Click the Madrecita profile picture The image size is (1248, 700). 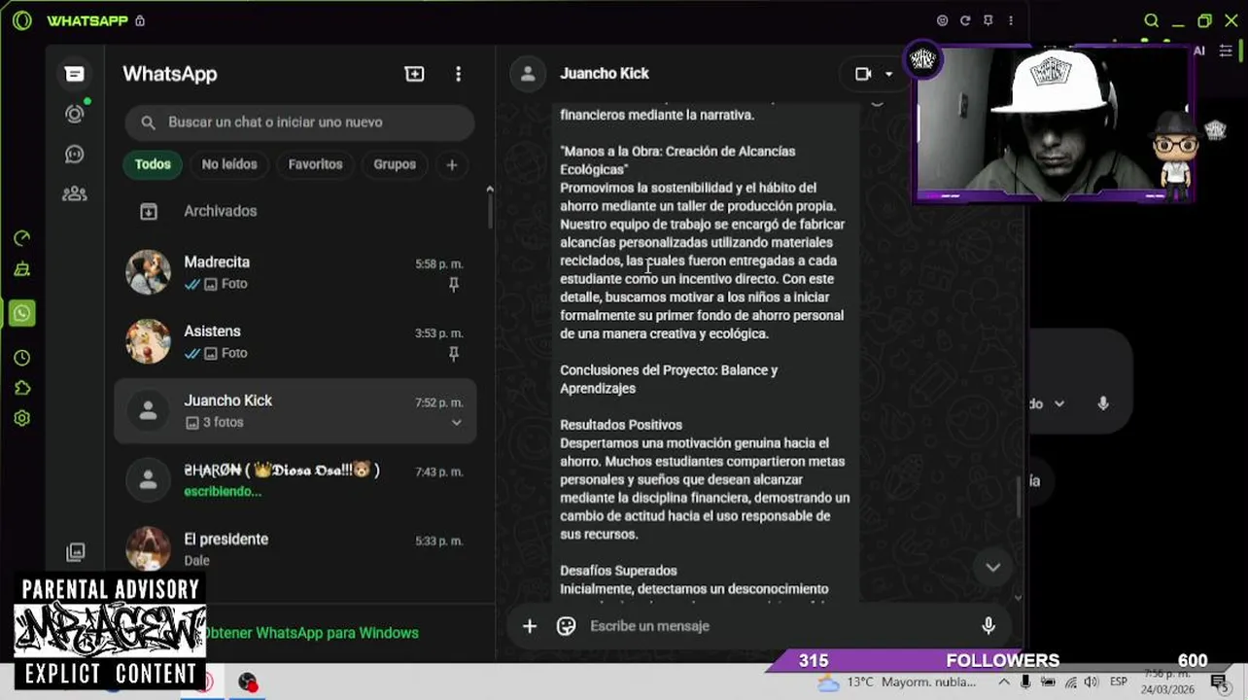click(148, 272)
